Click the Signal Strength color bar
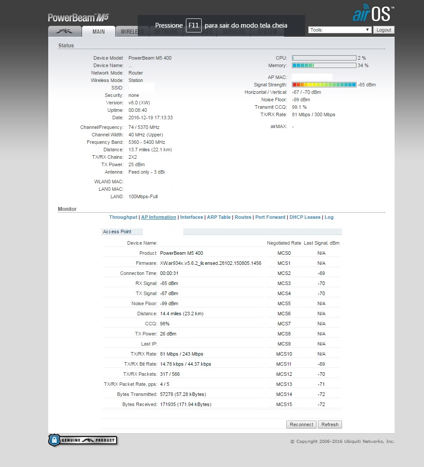Screen dimensions: 424x467 324,85
